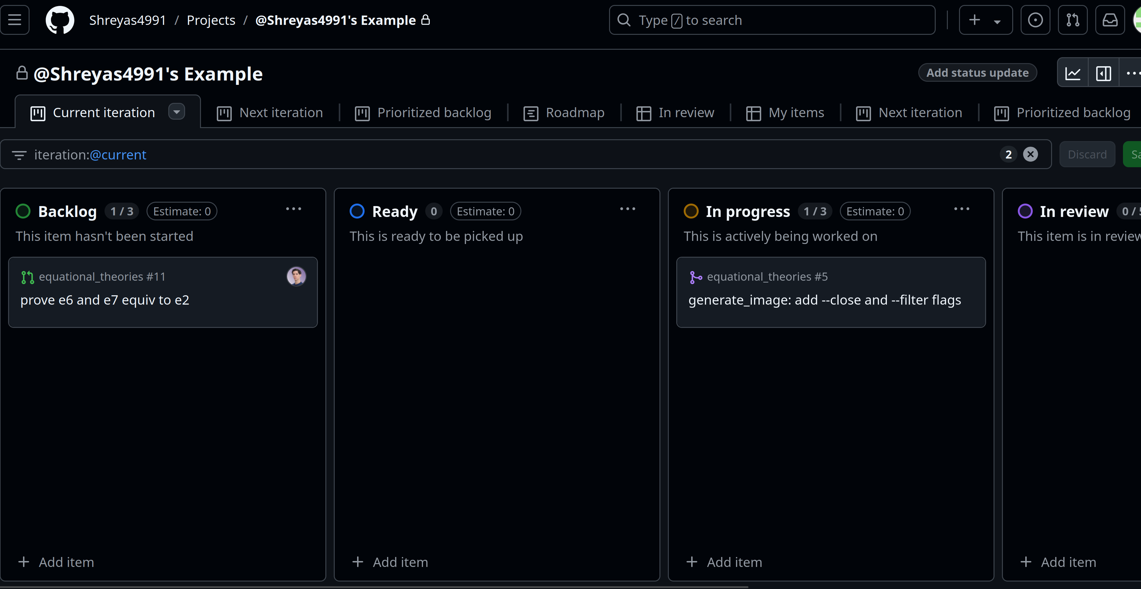Image resolution: width=1141 pixels, height=589 pixels.
Task: Add item to the In review column
Action: coord(1058,562)
